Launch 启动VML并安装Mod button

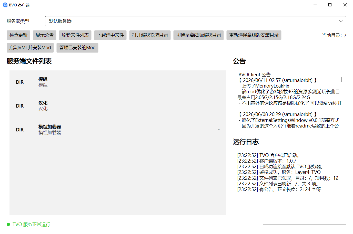coord(30,48)
